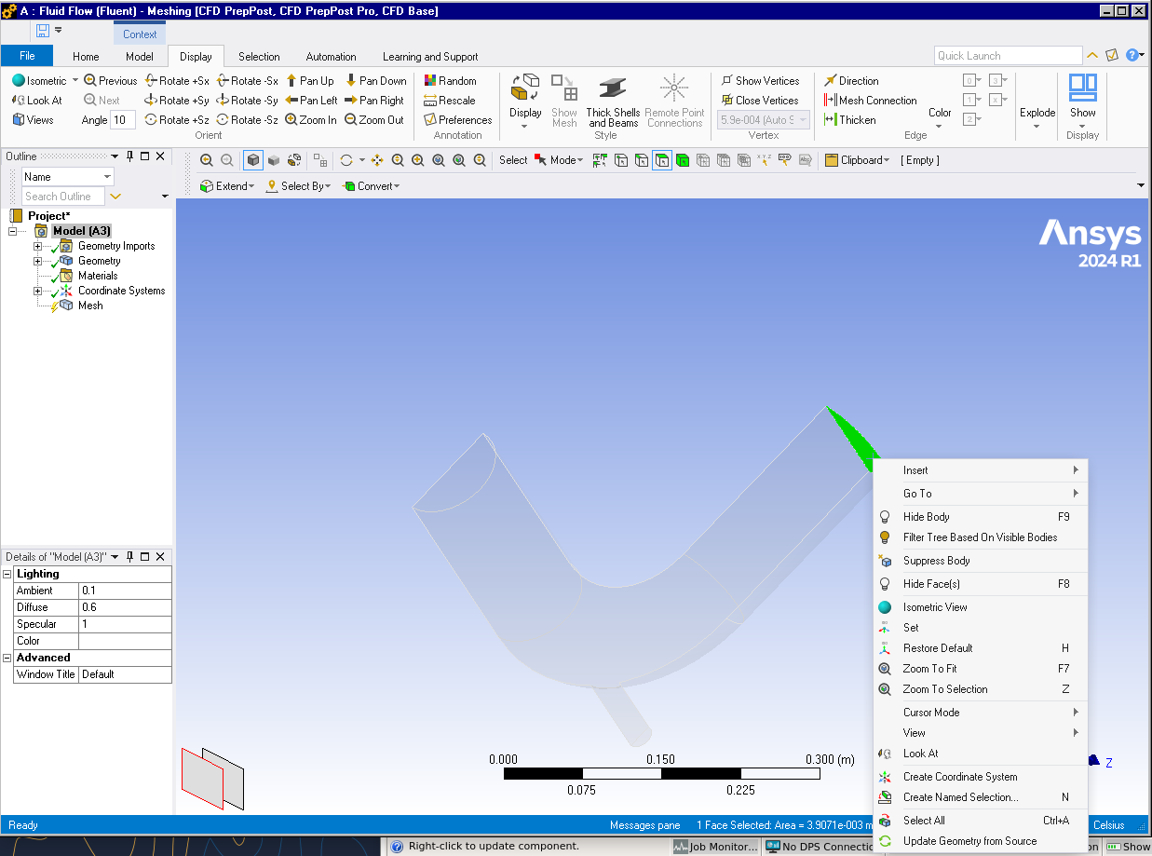The image size is (1152, 856).
Task: Click Hide Body in the context menu
Action: [926, 517]
